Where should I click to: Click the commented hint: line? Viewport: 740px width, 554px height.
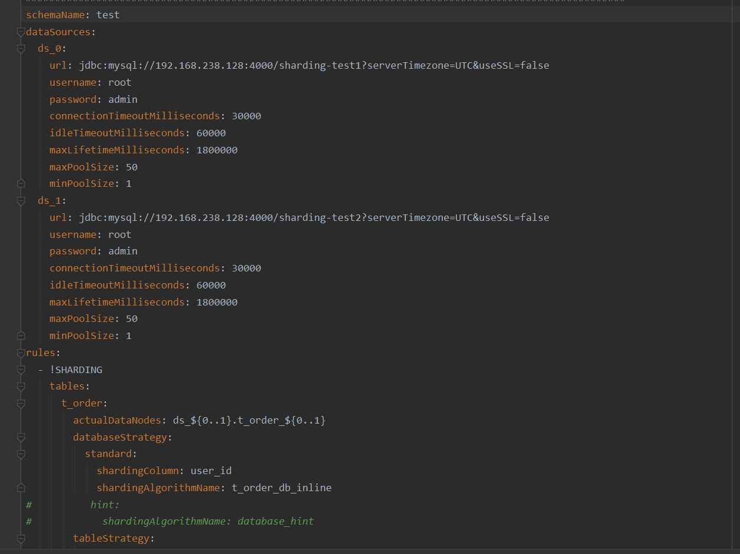105,505
